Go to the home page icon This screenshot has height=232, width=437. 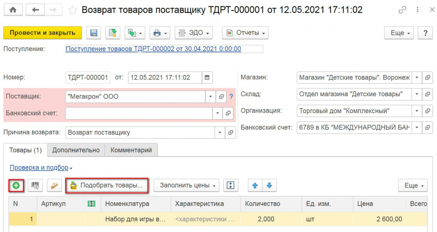tap(13, 10)
